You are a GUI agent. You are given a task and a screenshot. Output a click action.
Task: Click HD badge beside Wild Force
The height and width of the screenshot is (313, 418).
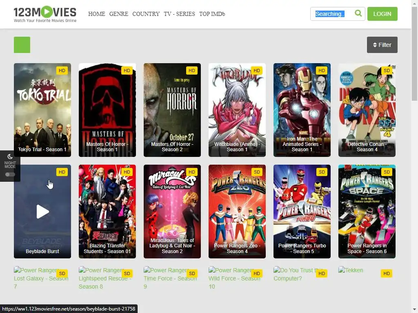tap(257, 273)
